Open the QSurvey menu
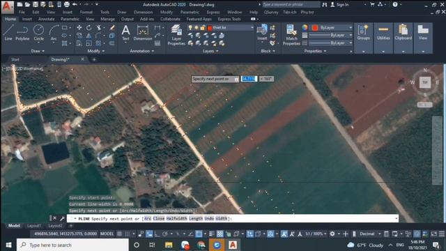The width and height of the screenshot is (446, 251). pyautogui.click(x=271, y=13)
